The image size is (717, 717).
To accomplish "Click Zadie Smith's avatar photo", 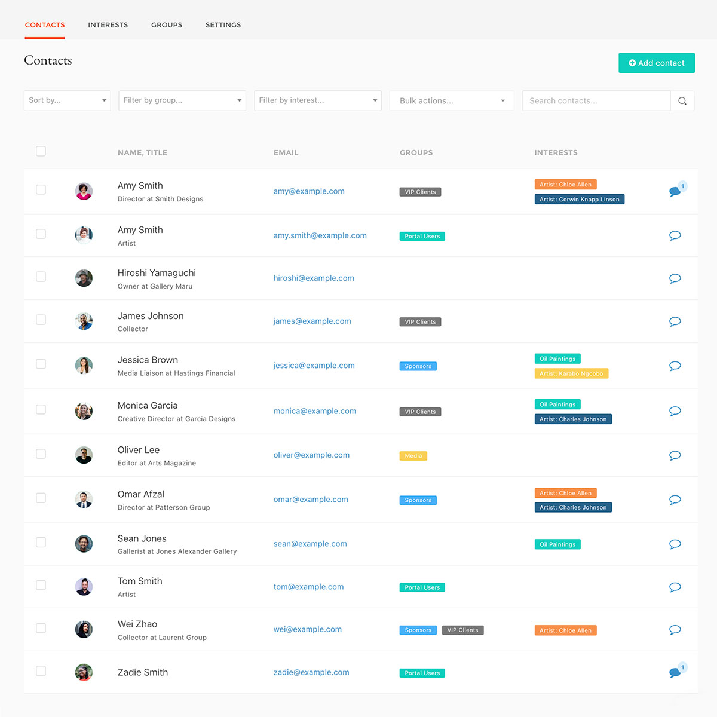I will [84, 672].
